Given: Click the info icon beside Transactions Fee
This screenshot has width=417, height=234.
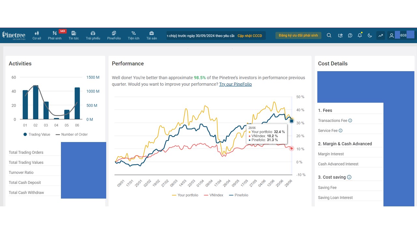Looking at the screenshot, I should [350, 121].
